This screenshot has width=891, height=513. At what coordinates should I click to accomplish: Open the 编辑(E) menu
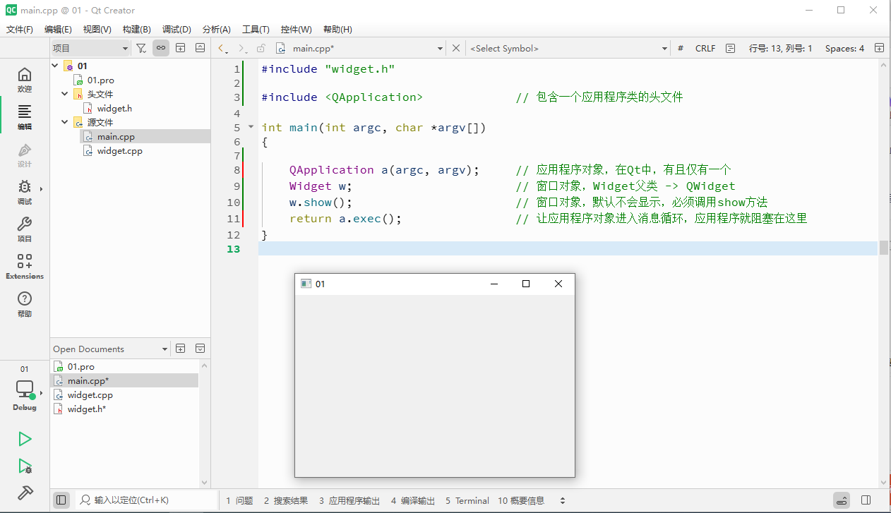click(x=58, y=29)
